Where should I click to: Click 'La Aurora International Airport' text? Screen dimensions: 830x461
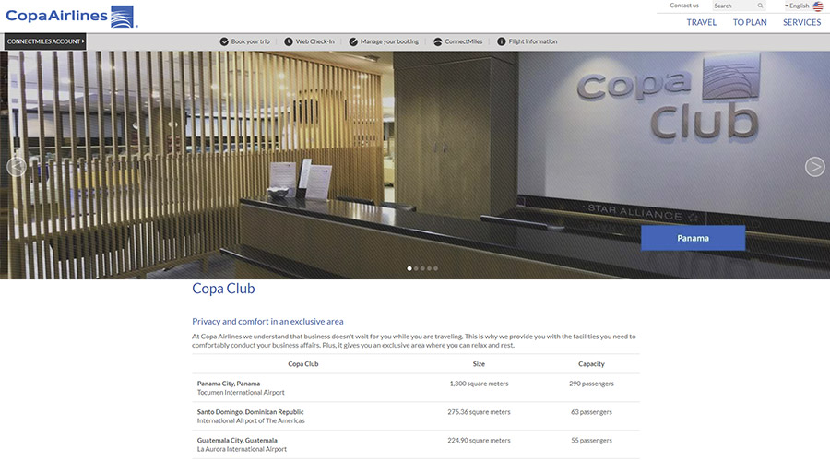[242, 449]
